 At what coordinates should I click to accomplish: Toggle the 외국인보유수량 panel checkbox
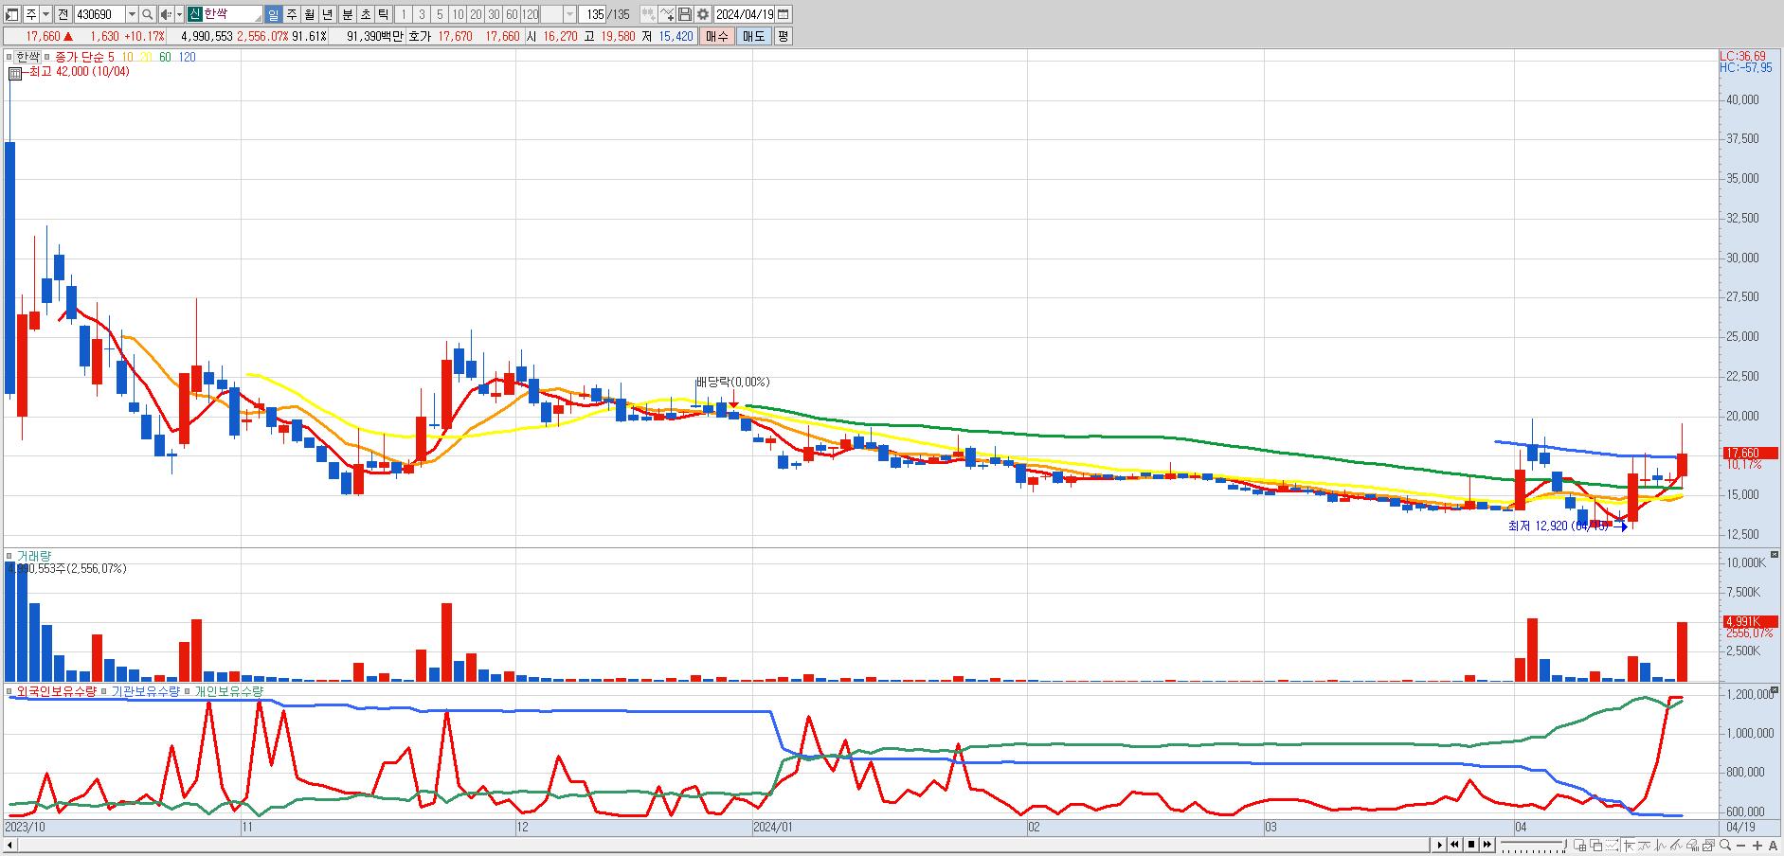[x=10, y=691]
